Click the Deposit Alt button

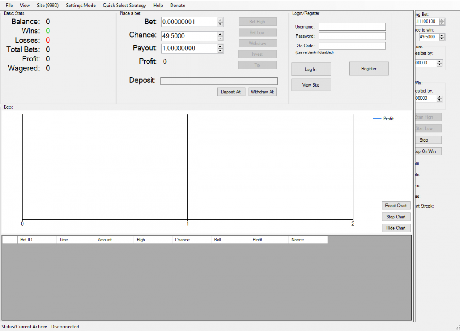tap(231, 92)
